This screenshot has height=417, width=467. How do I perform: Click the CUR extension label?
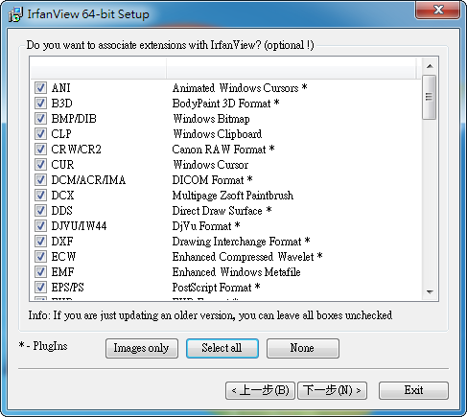(62, 165)
